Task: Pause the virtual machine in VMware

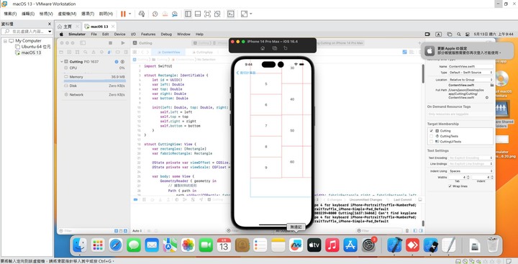Action: 123,14
